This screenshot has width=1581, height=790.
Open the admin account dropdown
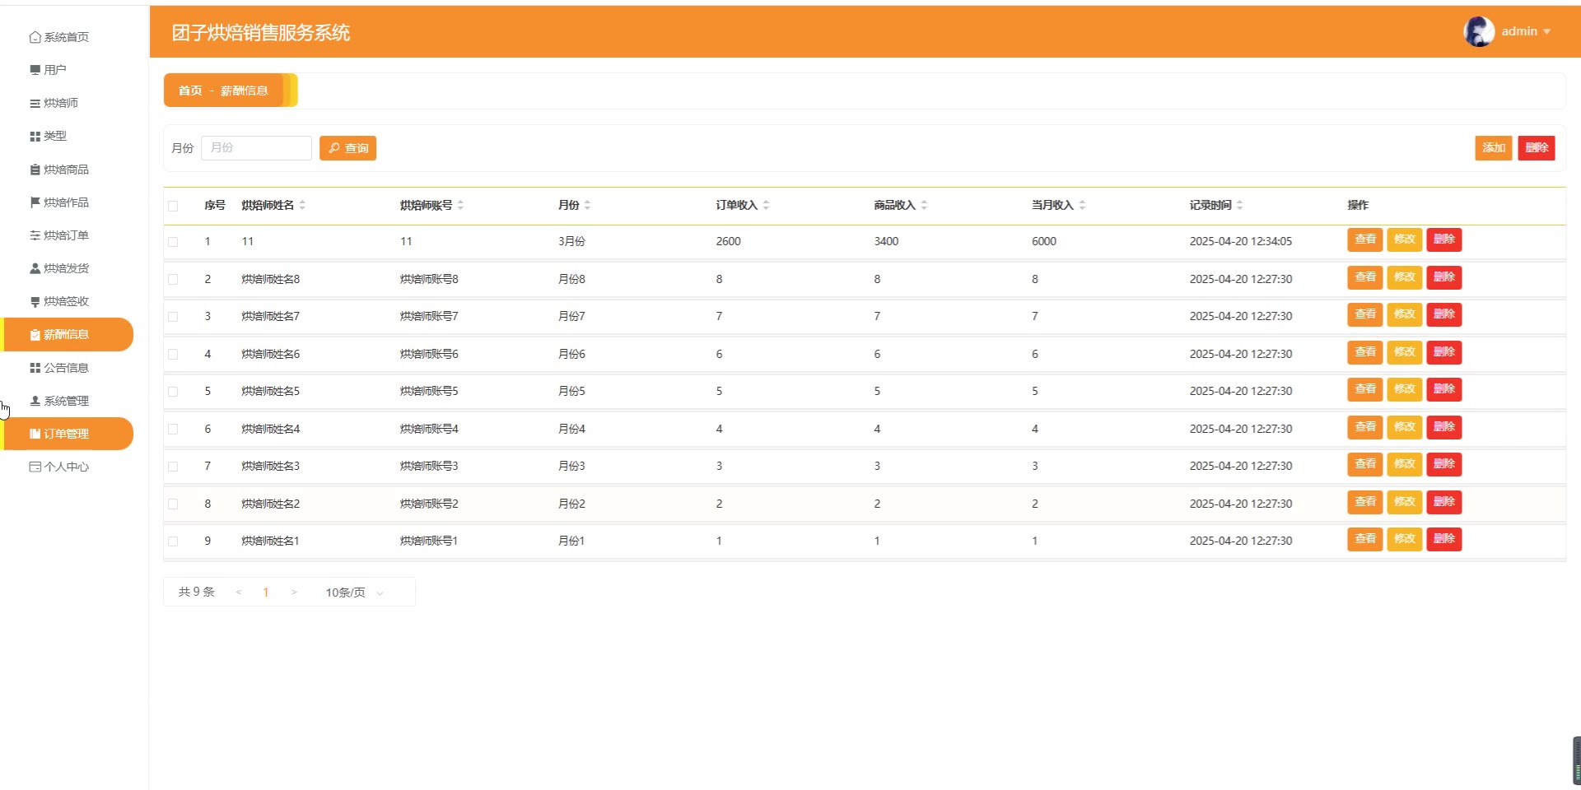1525,32
